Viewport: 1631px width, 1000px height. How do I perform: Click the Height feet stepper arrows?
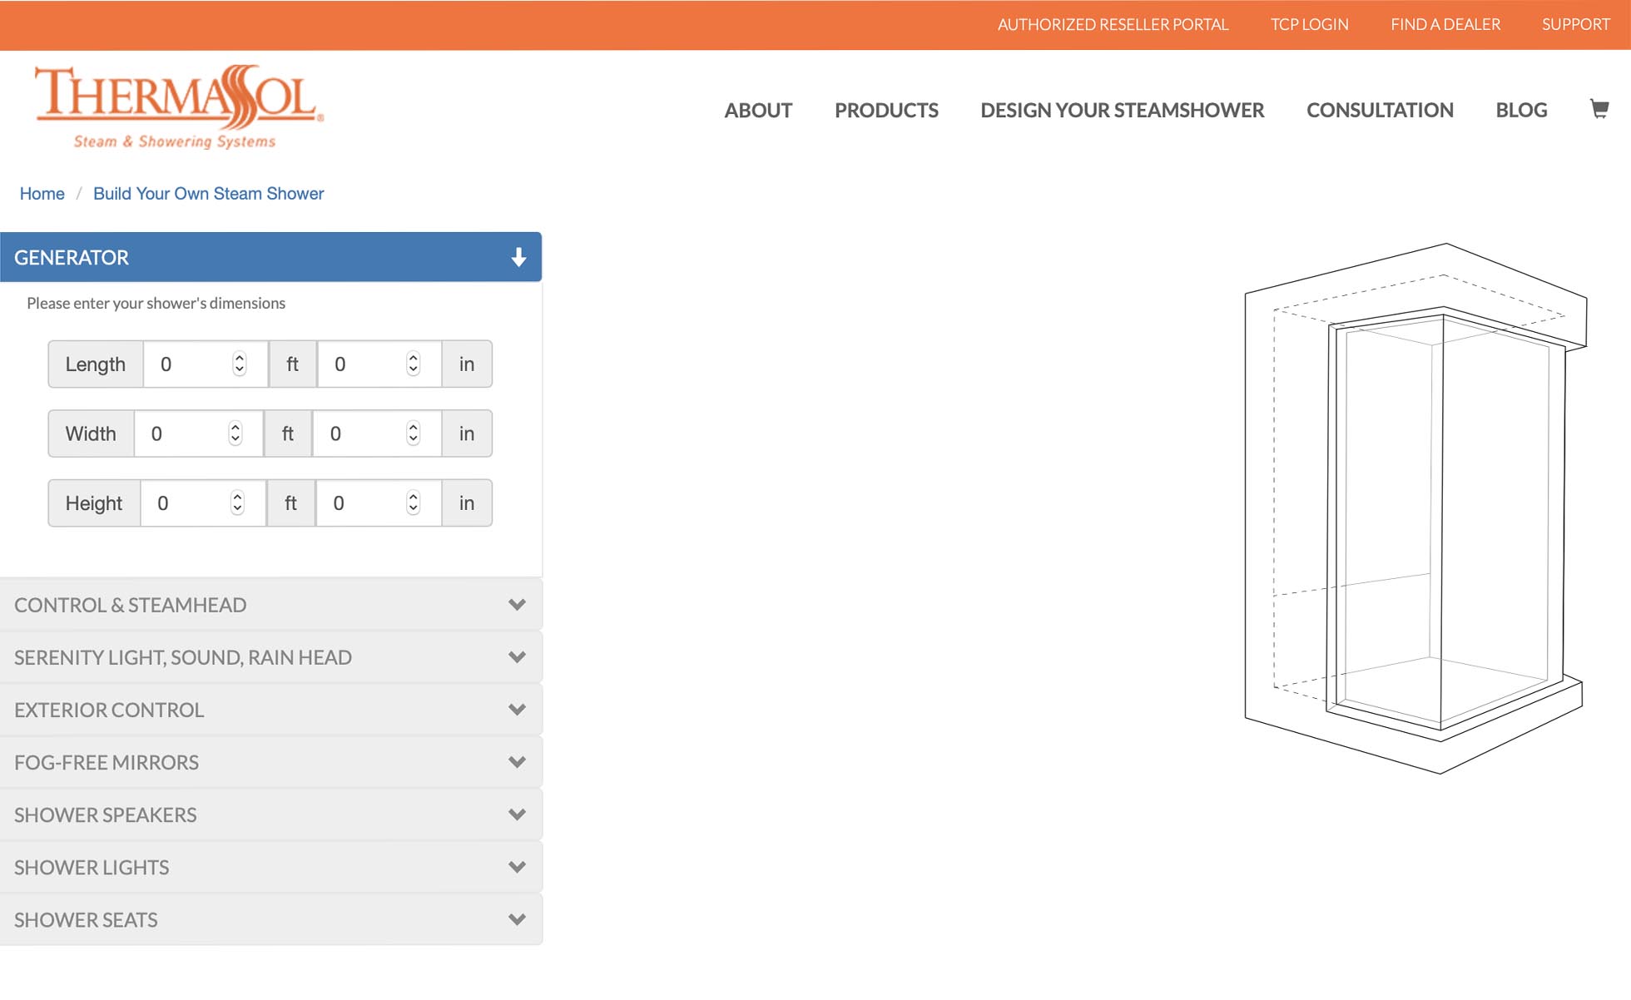coord(237,502)
